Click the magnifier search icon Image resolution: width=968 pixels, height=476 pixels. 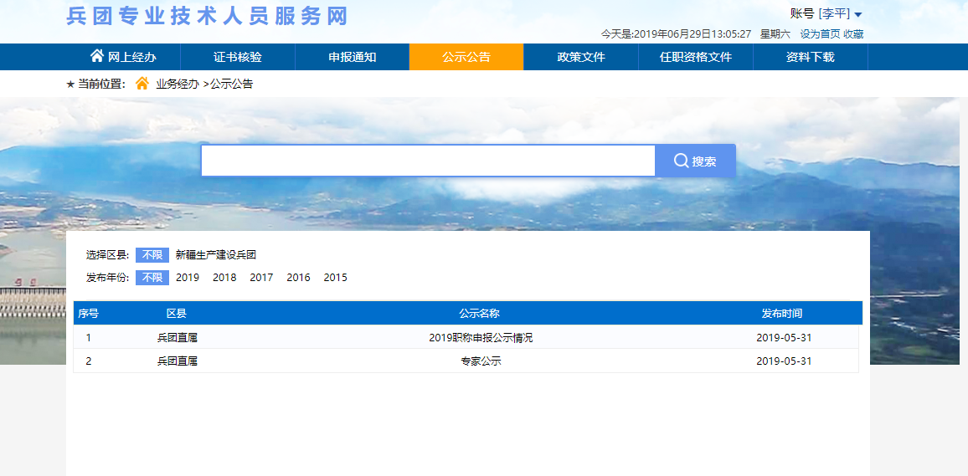681,161
